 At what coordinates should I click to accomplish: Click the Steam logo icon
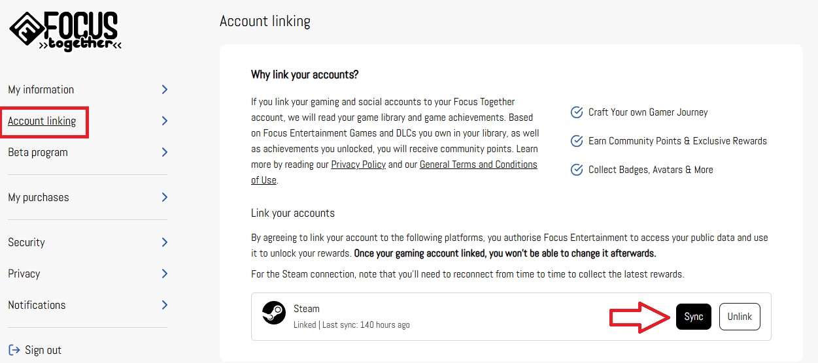point(273,312)
